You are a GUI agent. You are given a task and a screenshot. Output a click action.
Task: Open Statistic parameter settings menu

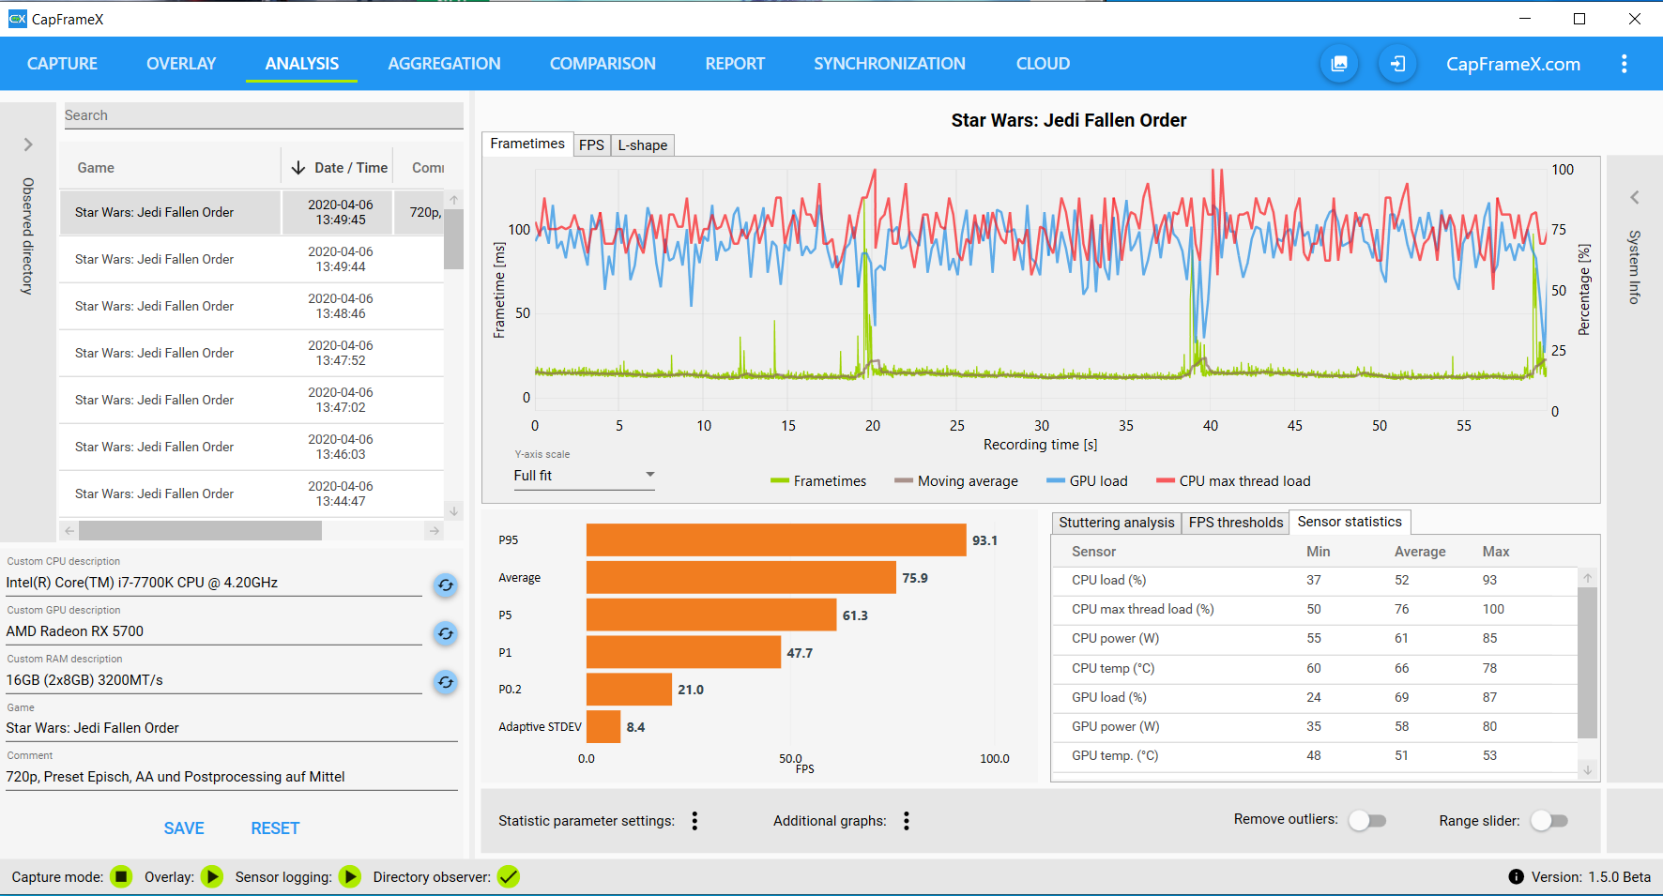click(694, 821)
